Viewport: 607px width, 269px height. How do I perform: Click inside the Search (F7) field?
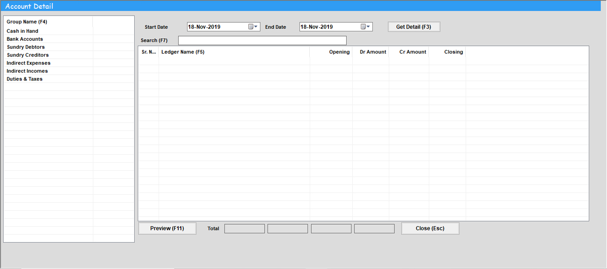coord(262,40)
